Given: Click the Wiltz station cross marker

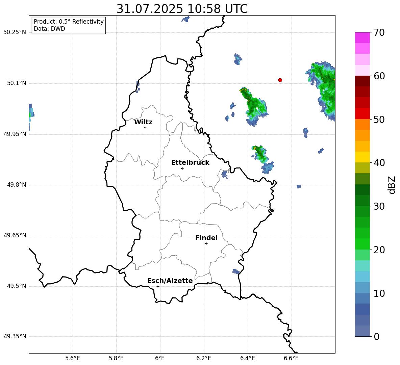Looking at the screenshot, I should coord(145,128).
